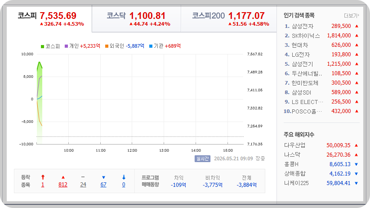Click the 코스피 index value 7,535.69
This screenshot has width=370, height=208.
[58, 16]
